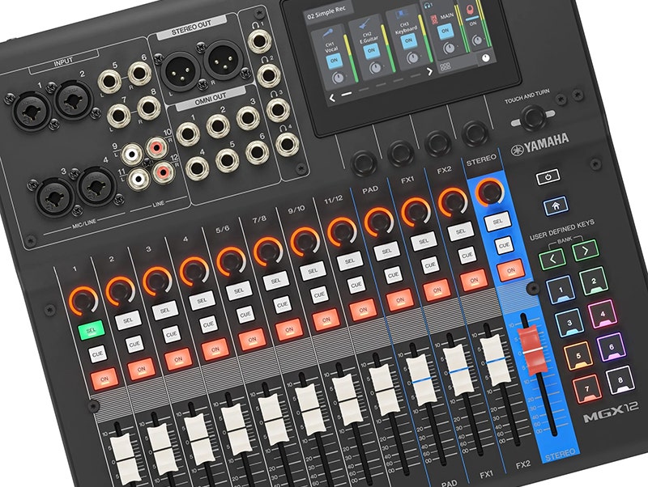Toggle the CUE button on channel 1

97,354
